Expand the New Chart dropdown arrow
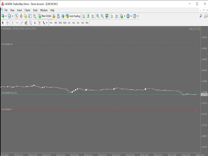 tap(6, 16)
